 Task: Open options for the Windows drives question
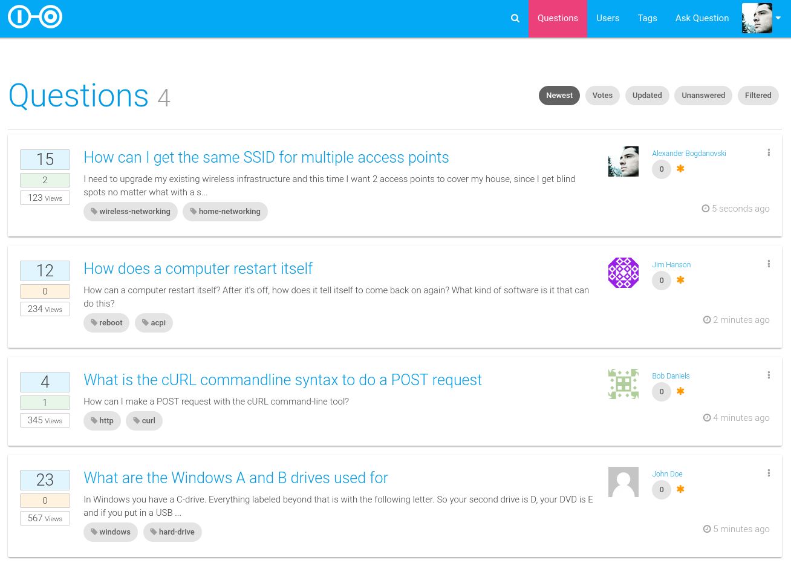coord(769,473)
